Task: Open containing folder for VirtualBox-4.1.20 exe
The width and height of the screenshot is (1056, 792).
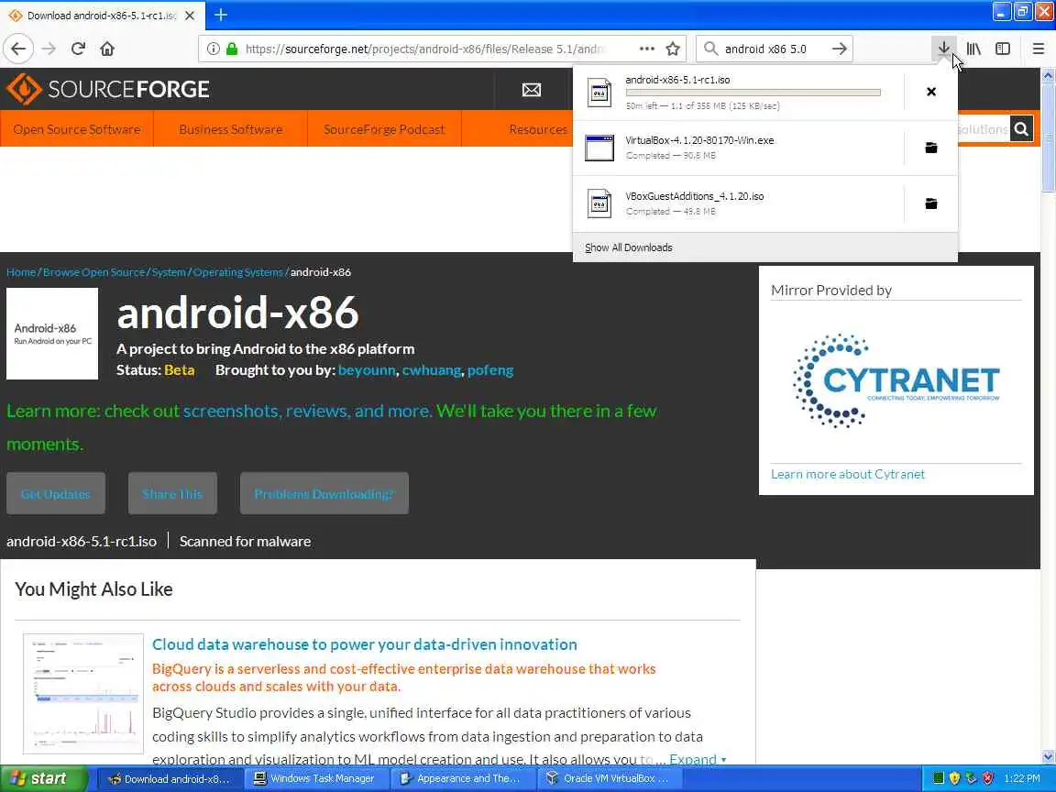Action: click(931, 148)
